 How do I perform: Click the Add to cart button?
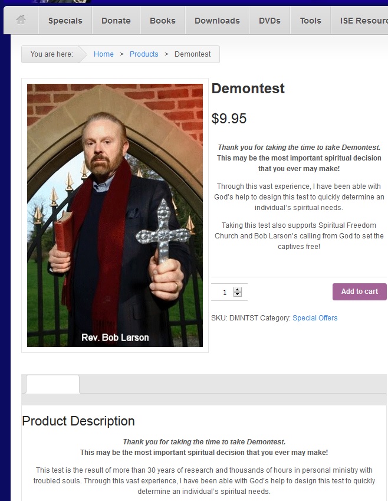coord(359,292)
